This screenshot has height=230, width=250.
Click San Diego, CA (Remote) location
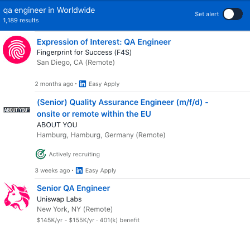coord(76,63)
